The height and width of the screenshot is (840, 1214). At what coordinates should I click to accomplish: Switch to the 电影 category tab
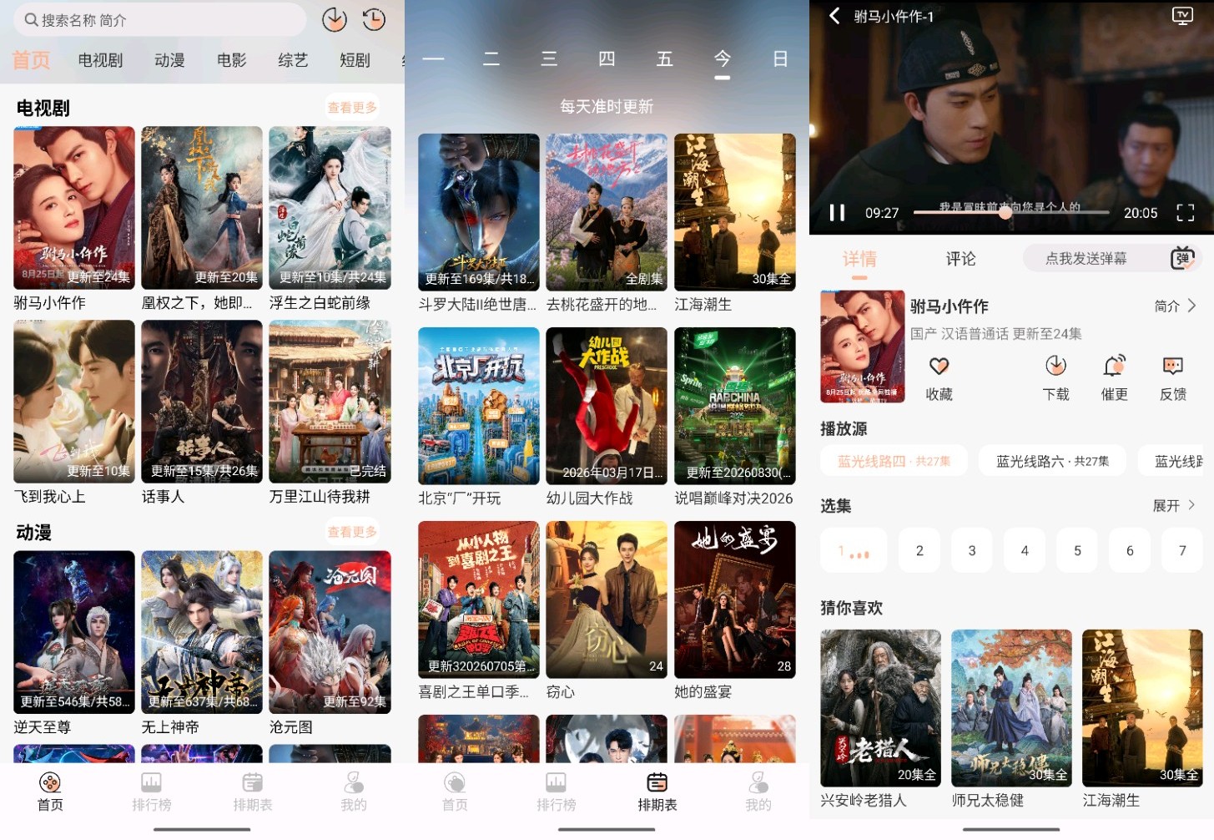231,60
